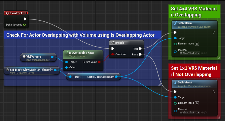
Task: Click the use-selected-asset arrow in the 1x1 Set Material node
Action: [202, 112]
